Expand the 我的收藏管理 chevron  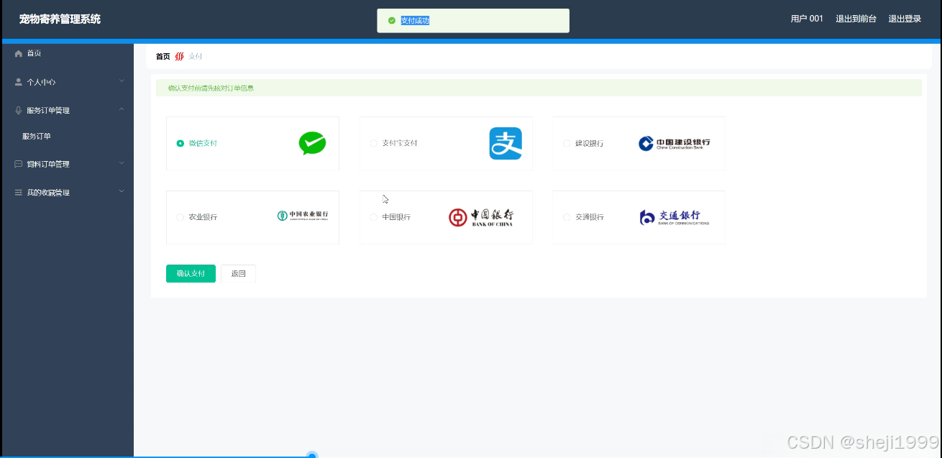pos(122,191)
